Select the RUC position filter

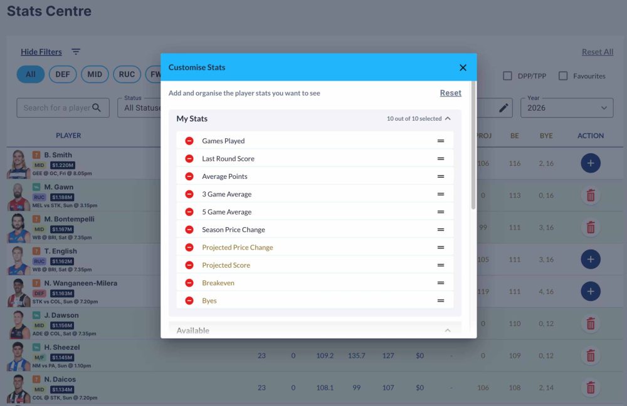(127, 74)
